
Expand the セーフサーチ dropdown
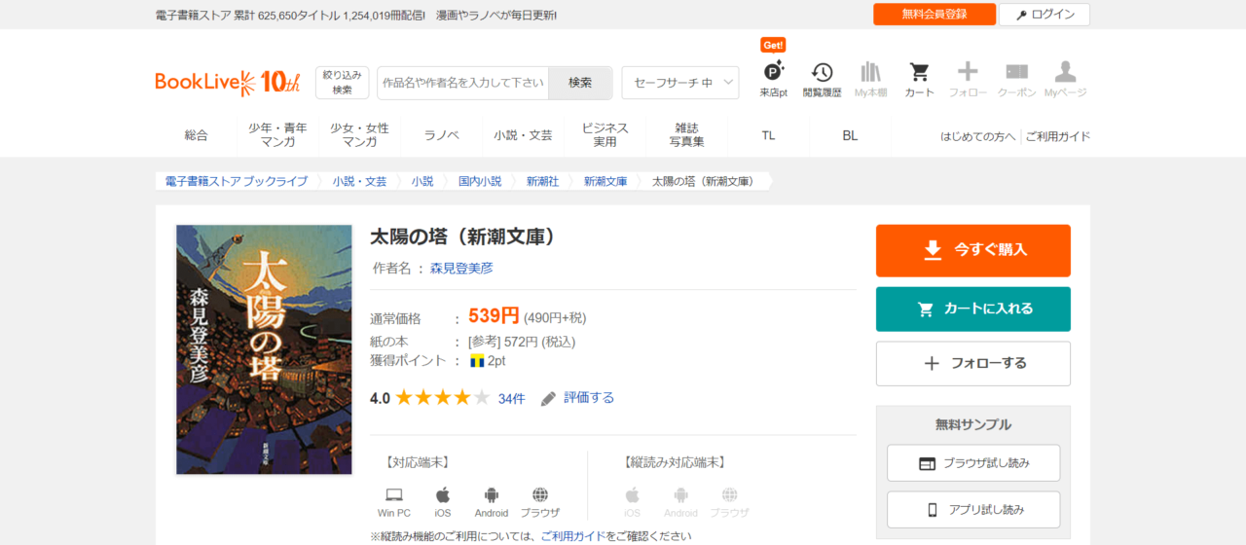click(x=679, y=83)
